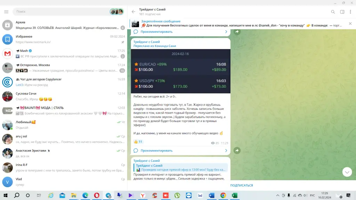Open the BAUNTI МОДА | СТИЛЬ channel
Screen dimensions: 356x200
coord(64,111)
